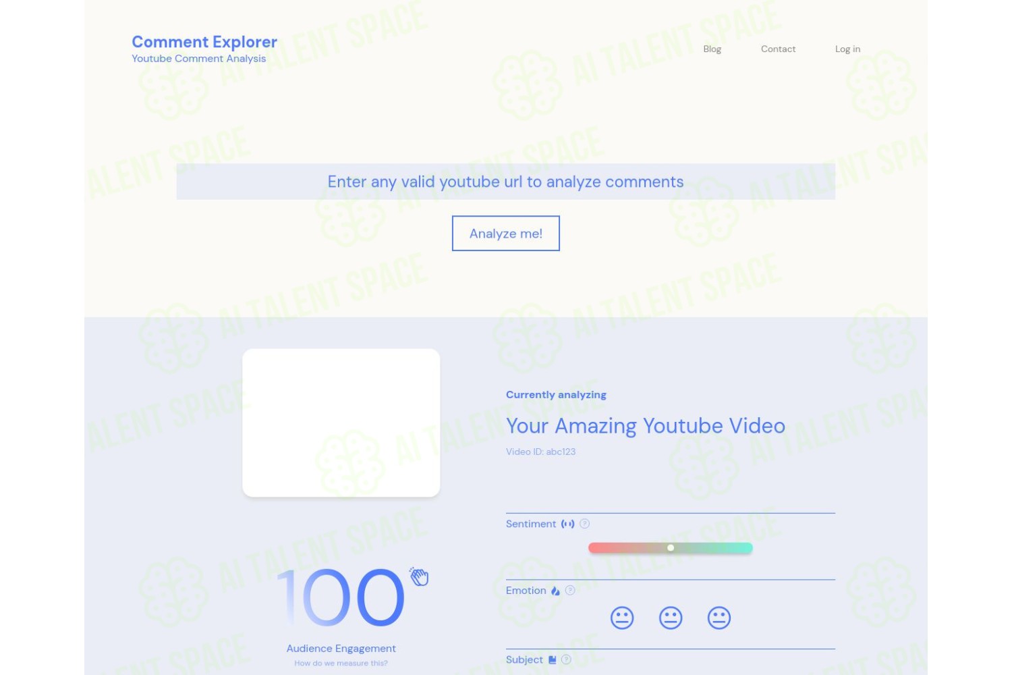Screen dimensions: 1012x675
Task: Click the second neutral face emoji
Action: click(x=671, y=618)
